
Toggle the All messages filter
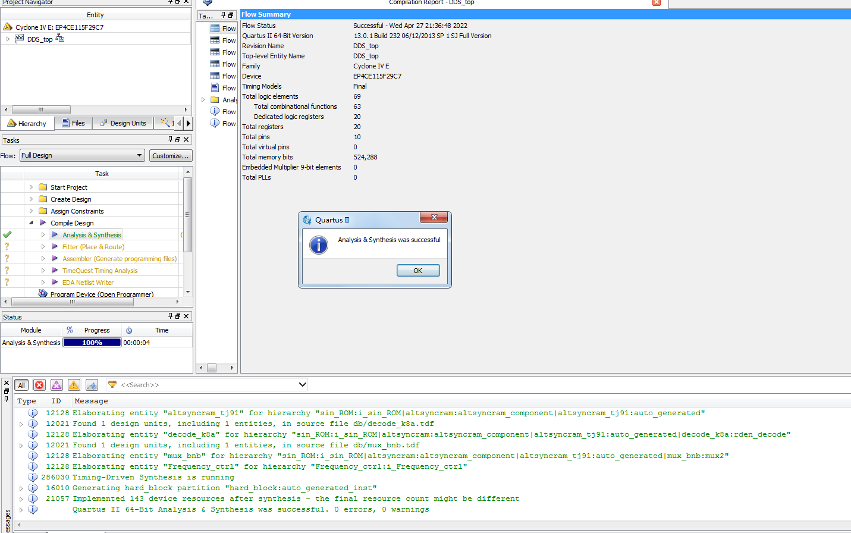[21, 385]
